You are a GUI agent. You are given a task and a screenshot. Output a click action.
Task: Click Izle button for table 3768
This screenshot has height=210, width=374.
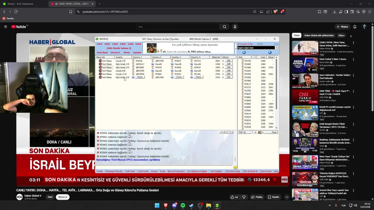point(229,64)
